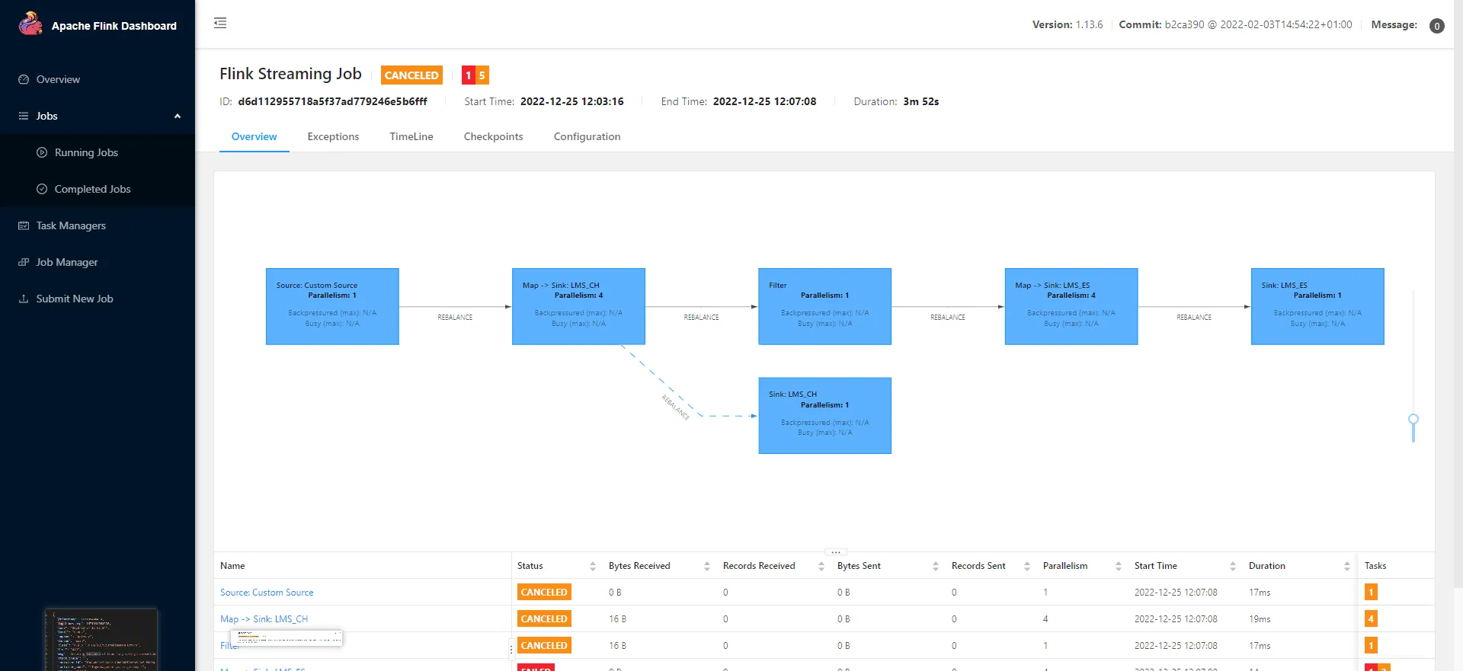Open Map -> Sink: LMS_CH table link
Image resolution: width=1463 pixels, height=671 pixels.
click(264, 619)
